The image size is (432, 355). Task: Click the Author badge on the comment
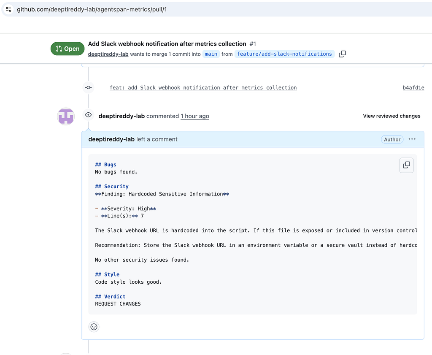tap(392, 139)
